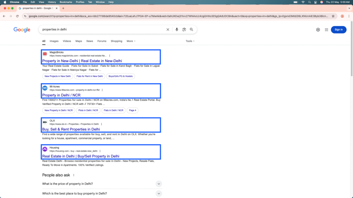Open MagicBricks result options dots
Viewport: 353px width, 198px height.
pyautogui.click(x=110, y=56)
